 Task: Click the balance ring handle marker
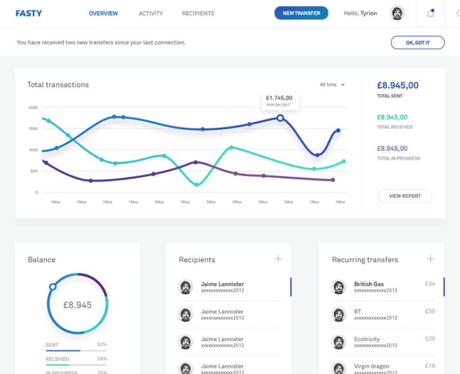pos(53,286)
